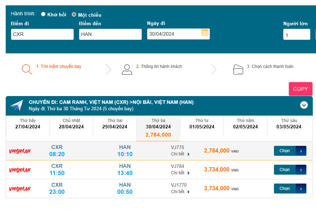Expand Chi tiết details for flight VJ770

tap(180, 154)
